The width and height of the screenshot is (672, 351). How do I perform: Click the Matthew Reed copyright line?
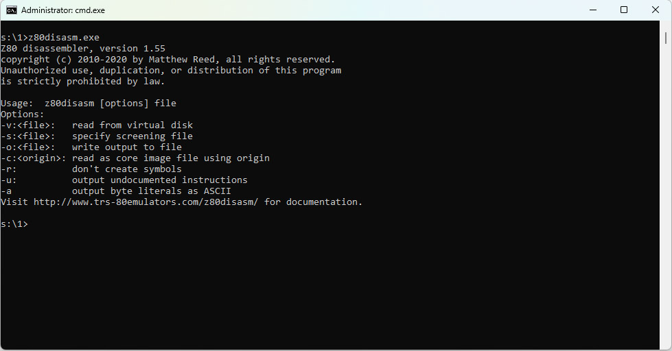pyautogui.click(x=167, y=60)
